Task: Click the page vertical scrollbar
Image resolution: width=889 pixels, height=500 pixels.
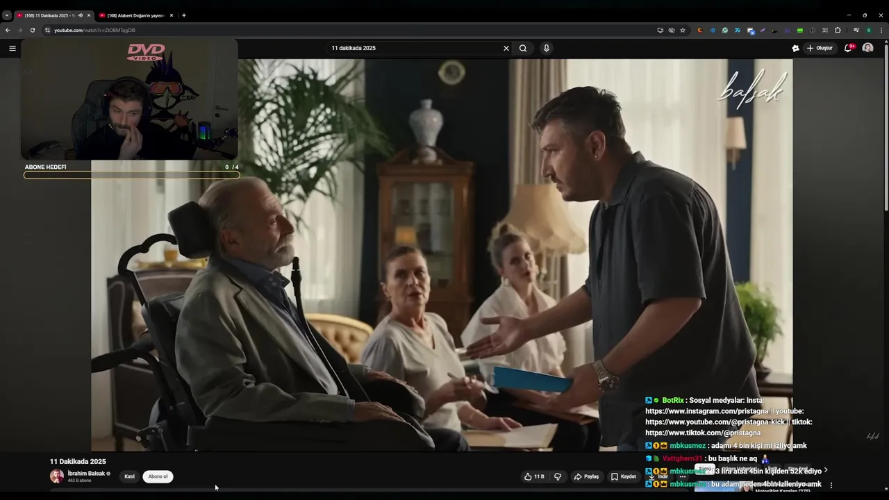Action: coord(886,128)
